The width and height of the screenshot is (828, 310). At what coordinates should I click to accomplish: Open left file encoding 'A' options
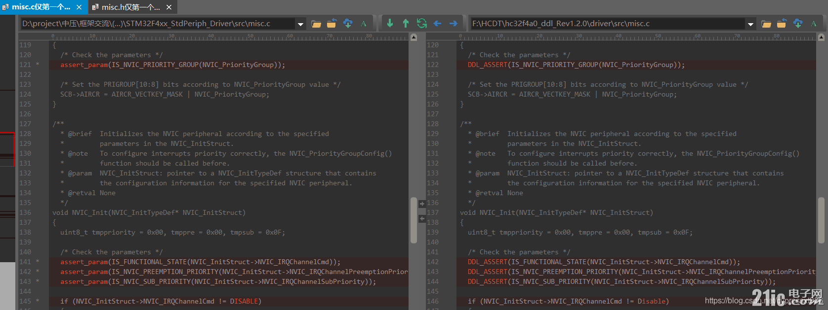[x=364, y=23]
